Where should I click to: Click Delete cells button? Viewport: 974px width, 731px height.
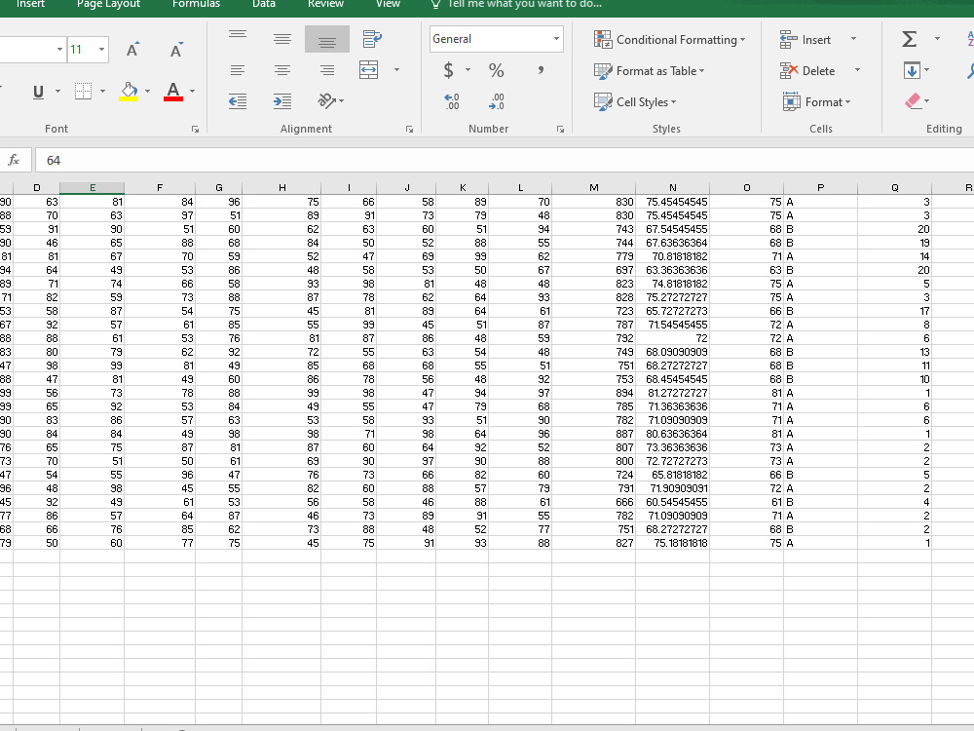[x=807, y=71]
